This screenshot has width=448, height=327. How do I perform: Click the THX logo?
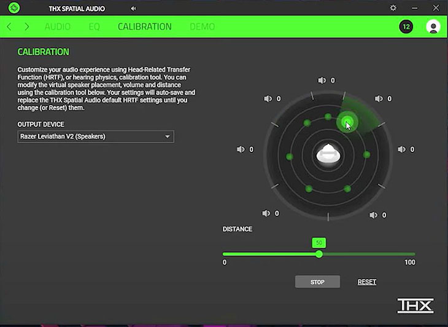pos(415,306)
